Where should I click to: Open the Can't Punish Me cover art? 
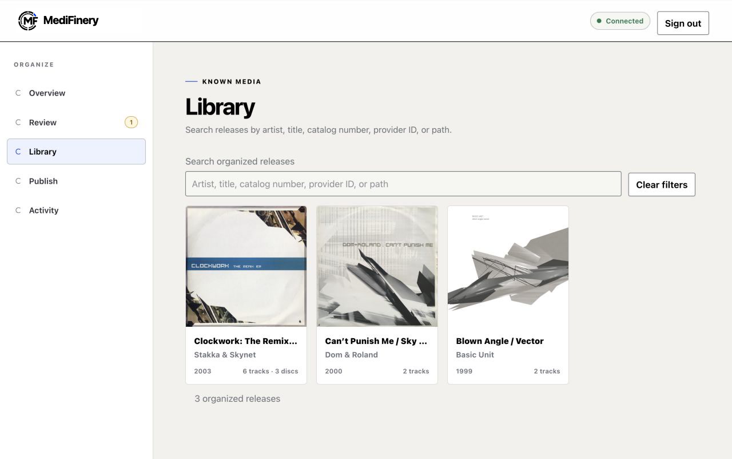click(x=377, y=266)
